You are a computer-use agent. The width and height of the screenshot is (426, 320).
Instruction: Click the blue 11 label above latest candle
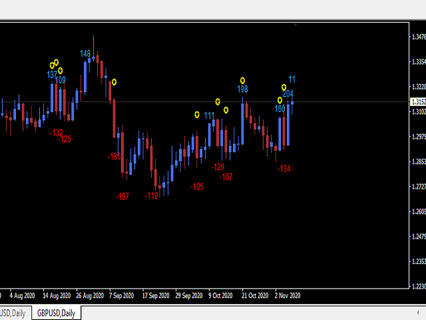[292, 79]
